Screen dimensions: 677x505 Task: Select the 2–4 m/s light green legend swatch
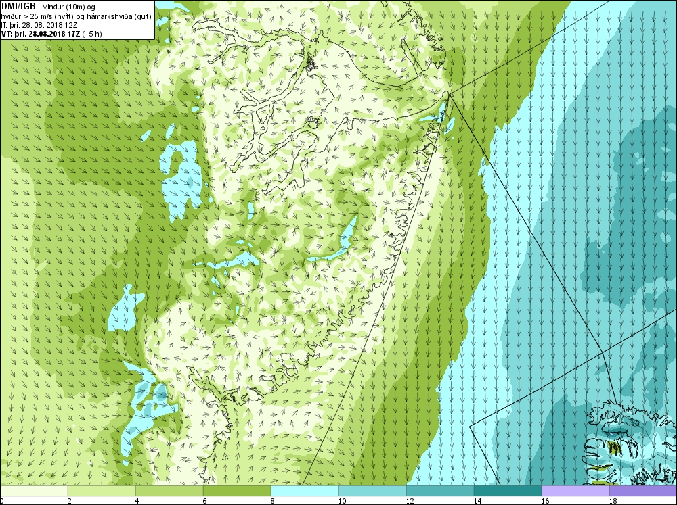(x=102, y=491)
